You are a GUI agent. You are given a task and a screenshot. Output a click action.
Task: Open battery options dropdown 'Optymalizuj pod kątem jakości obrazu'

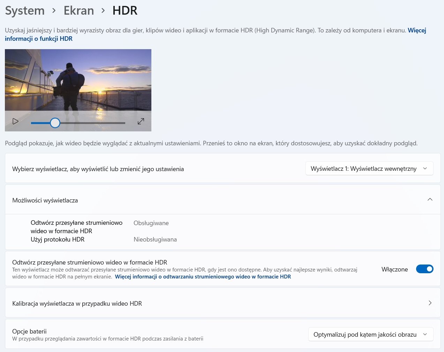(x=371, y=334)
